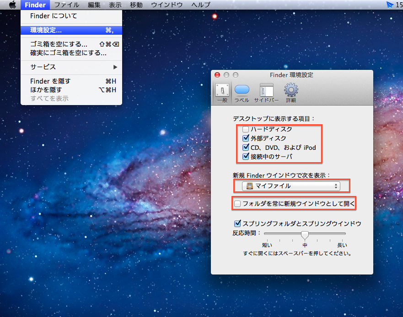This screenshot has height=317, width=403.
Task: Choose ゴミ箱を空にする... menu item
Action: [71, 44]
